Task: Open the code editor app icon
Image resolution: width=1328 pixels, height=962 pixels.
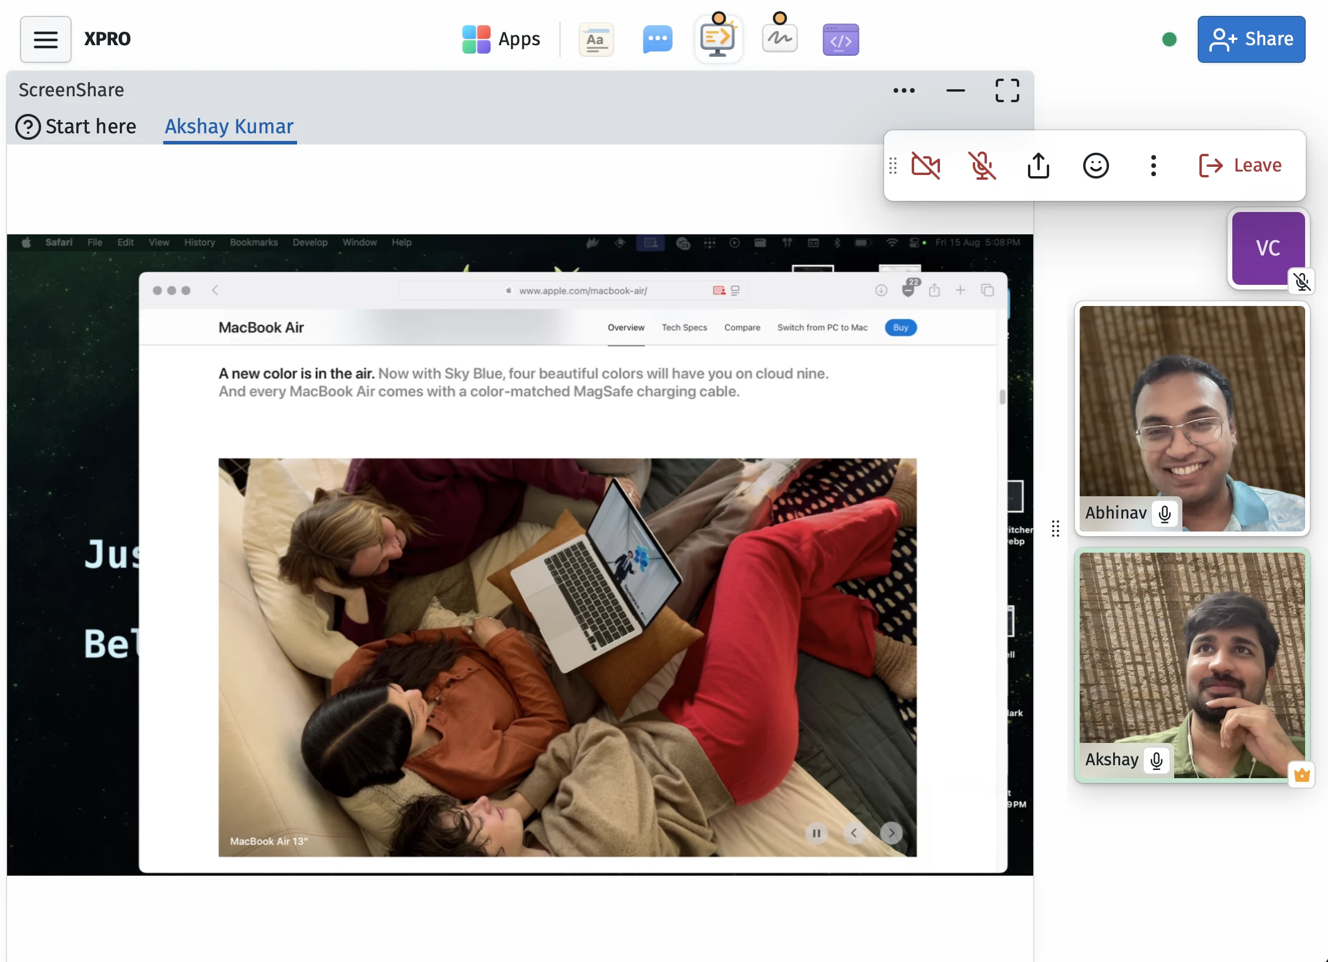Action: tap(840, 40)
